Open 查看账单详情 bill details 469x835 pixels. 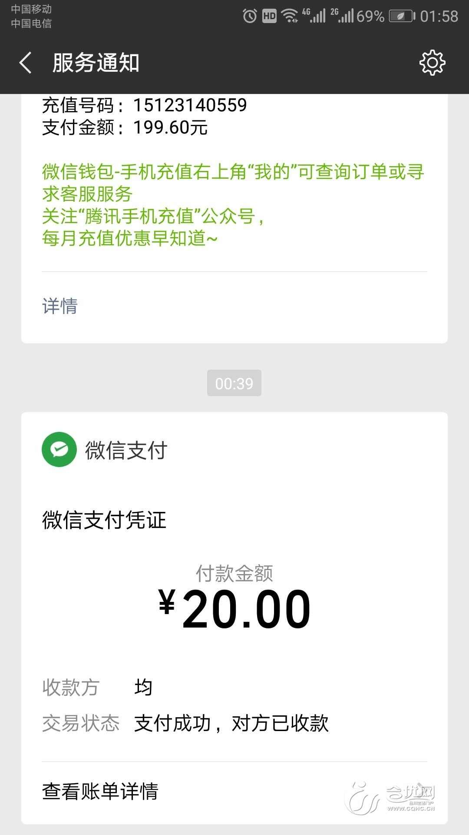pyautogui.click(x=100, y=791)
